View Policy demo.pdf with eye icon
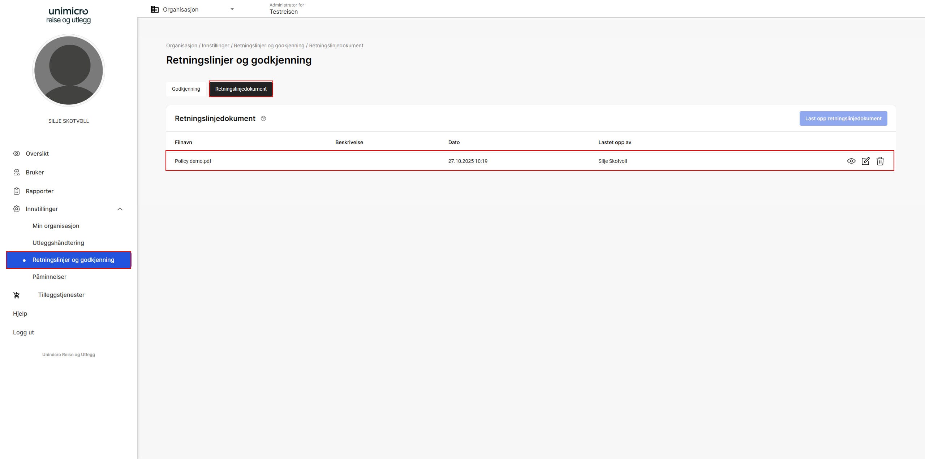The width and height of the screenshot is (925, 459). pos(851,161)
